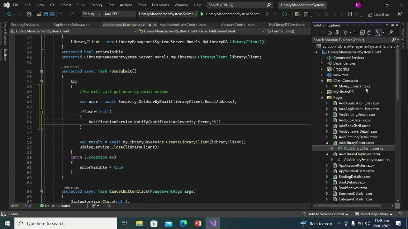The image size is (408, 229).
Task: Open Microsoft Edge from the taskbar
Action: [x=183, y=223]
